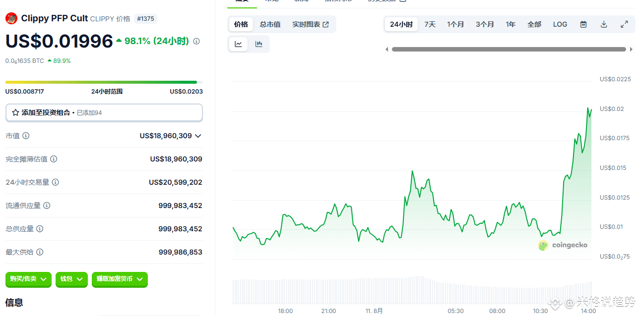Click the chart horizontal range scrollbar
This screenshot has width=640, height=316.
(509, 50)
